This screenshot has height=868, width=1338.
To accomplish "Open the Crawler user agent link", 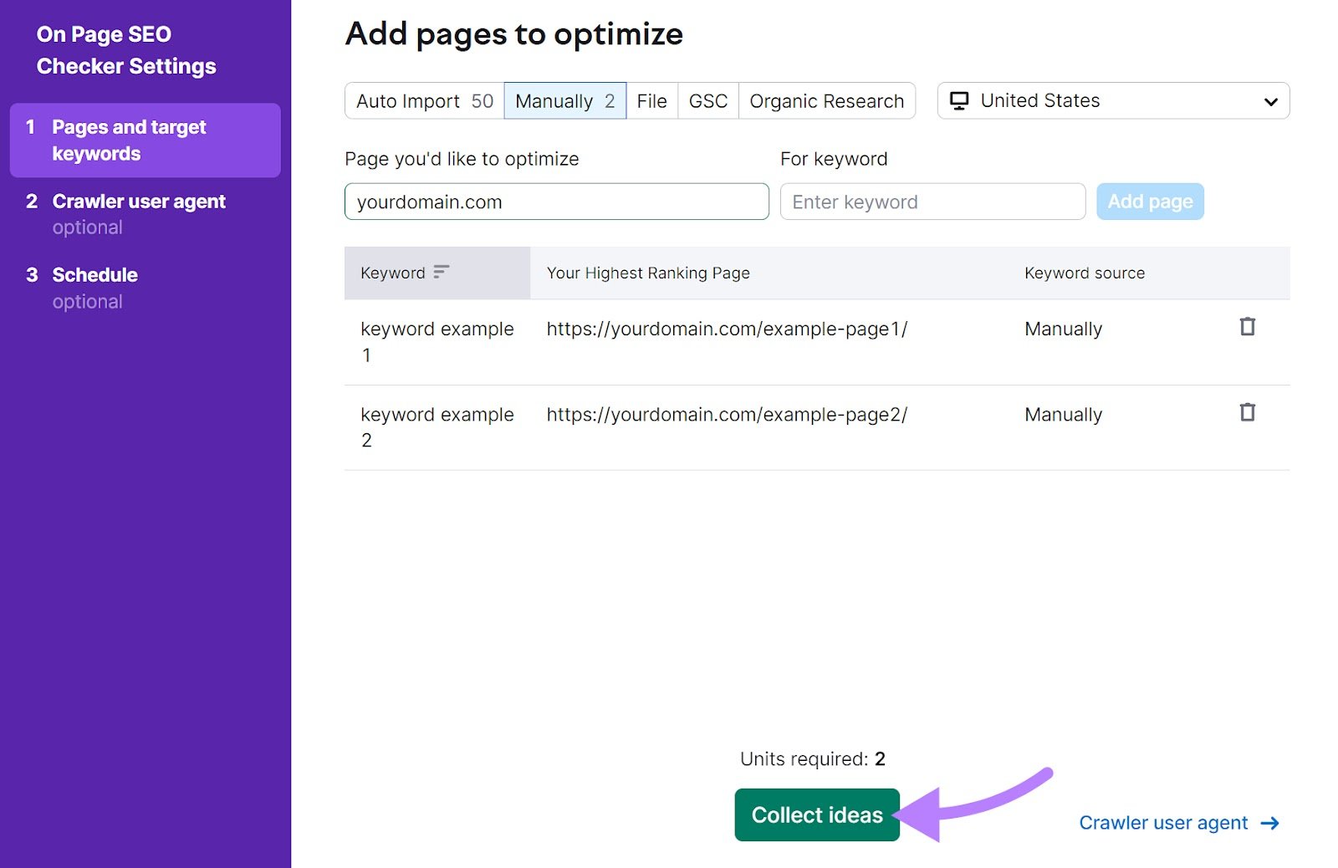I will (1163, 823).
